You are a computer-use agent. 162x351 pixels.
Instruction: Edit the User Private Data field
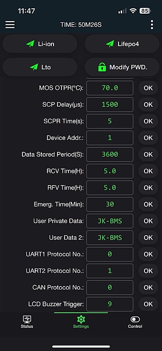(x=110, y=221)
